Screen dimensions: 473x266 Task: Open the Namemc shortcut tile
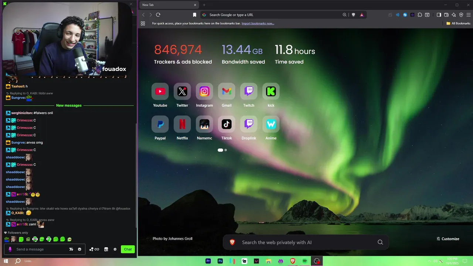click(x=204, y=124)
